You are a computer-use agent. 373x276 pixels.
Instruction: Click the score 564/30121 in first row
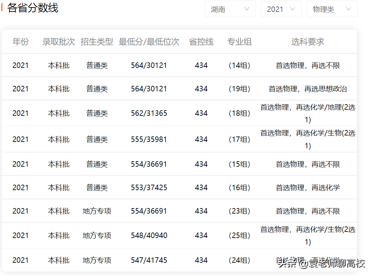coord(149,65)
